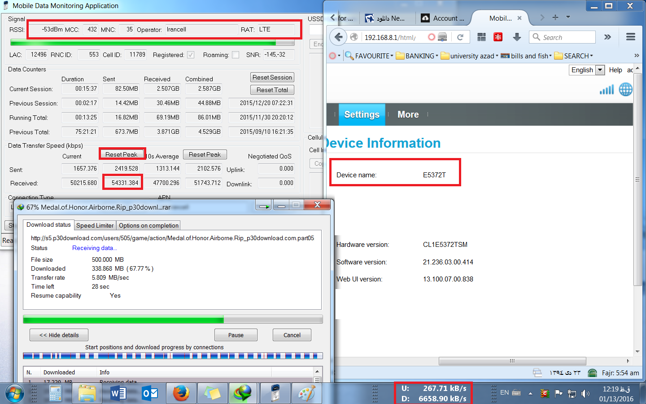
Task: Show more Firefox toolbar tools chevron
Action: [x=607, y=37]
